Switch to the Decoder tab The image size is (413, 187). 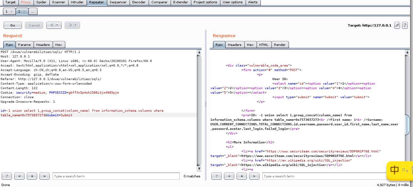pyautogui.click(x=139, y=2)
